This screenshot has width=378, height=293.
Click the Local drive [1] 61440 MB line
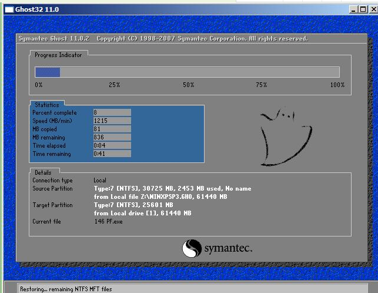142,213
